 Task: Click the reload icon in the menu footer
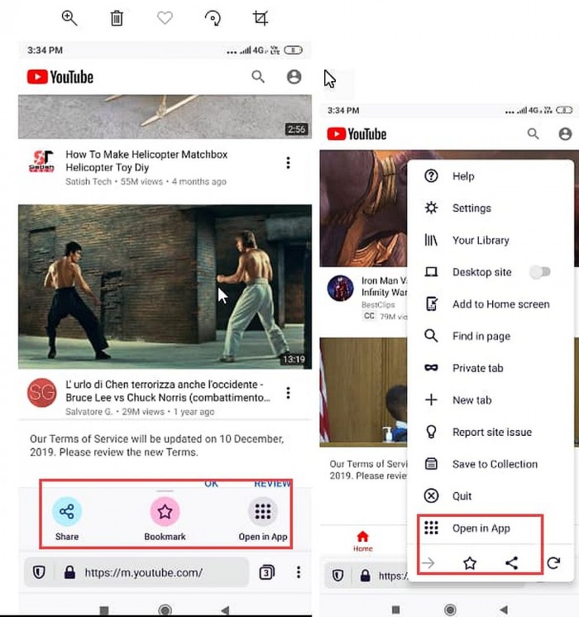click(553, 563)
